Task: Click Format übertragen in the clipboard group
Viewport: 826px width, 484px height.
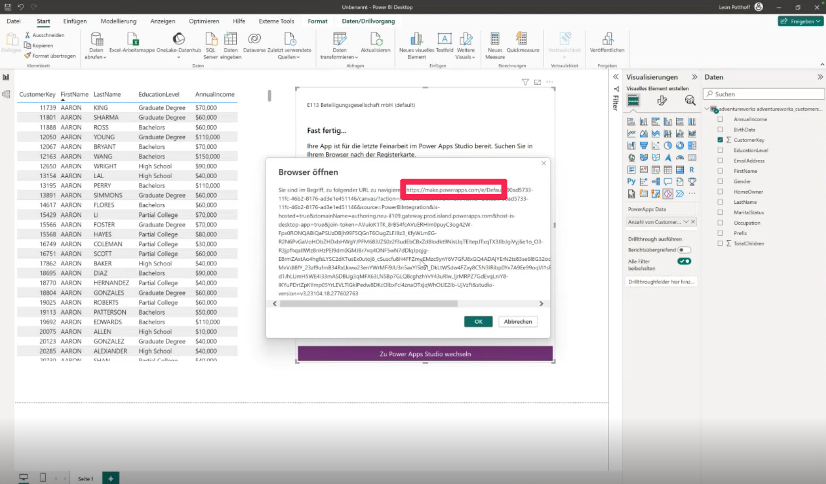Action: coord(50,56)
